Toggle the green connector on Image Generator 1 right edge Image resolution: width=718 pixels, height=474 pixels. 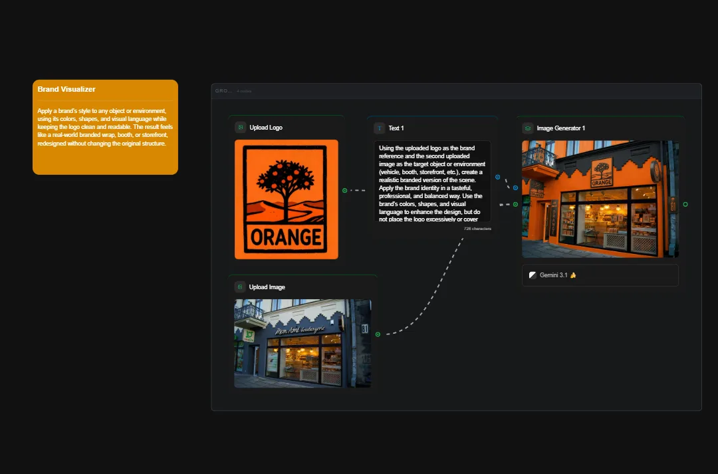685,205
